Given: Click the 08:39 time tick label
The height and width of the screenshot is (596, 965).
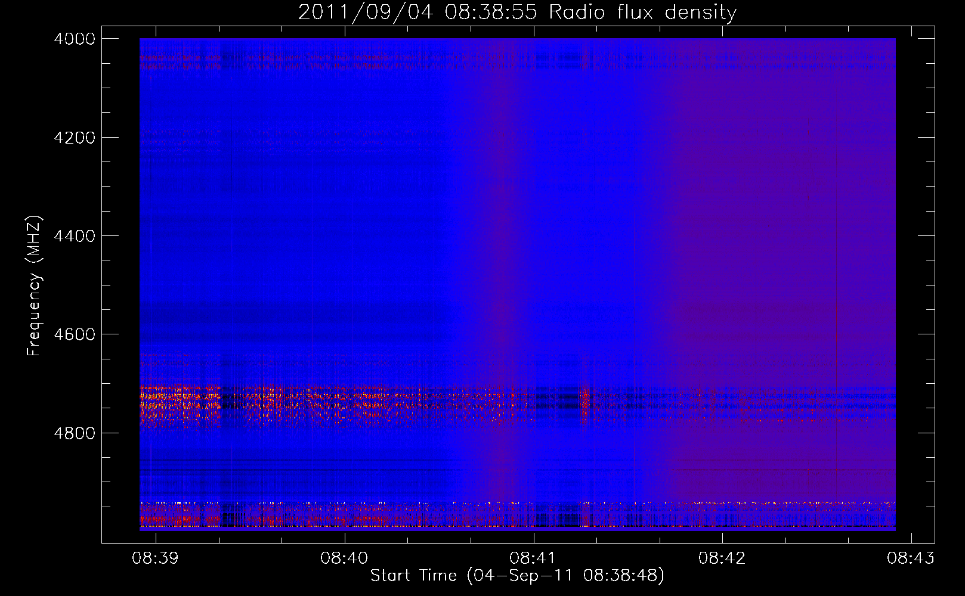Looking at the screenshot, I should 156,558.
